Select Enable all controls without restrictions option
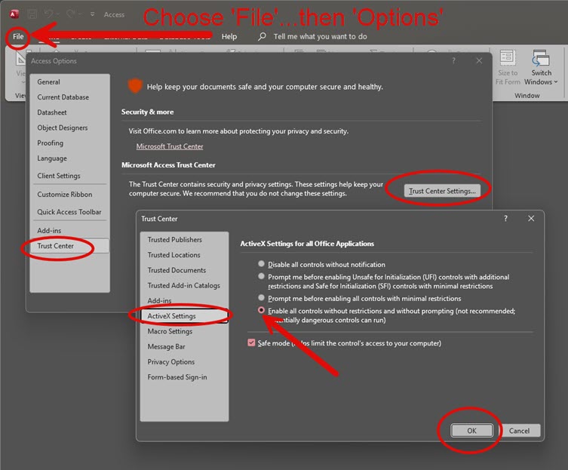Image resolution: width=568 pixels, height=470 pixels. point(262,311)
